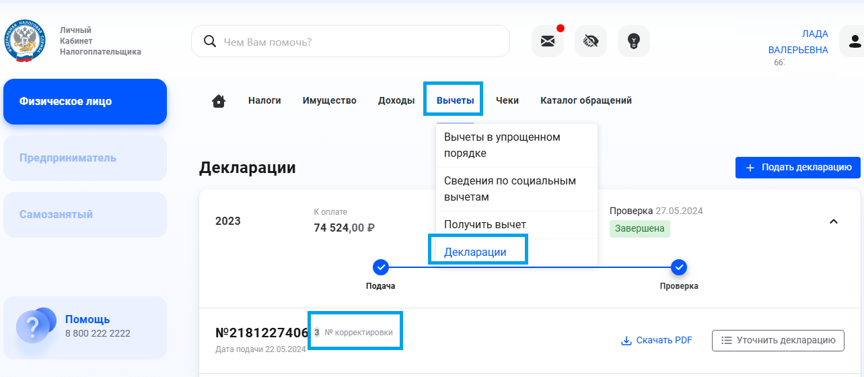Choose Получить вычет menu item
Viewport: 864px width, 377px height.
pyautogui.click(x=484, y=225)
